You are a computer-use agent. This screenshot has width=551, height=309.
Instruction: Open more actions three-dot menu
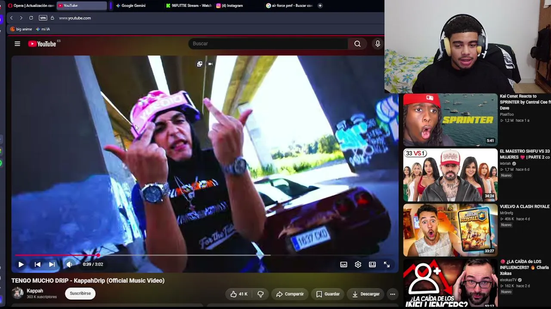[x=393, y=294]
